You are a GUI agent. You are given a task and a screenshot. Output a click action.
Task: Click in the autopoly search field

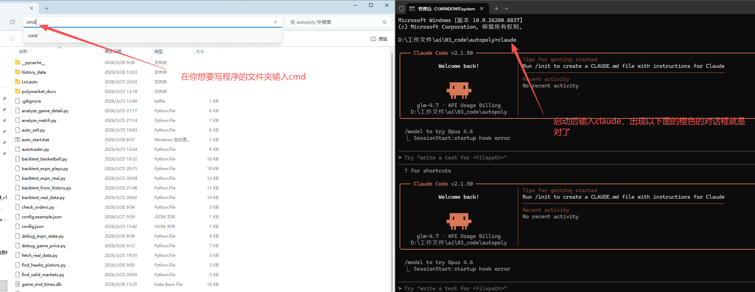pyautogui.click(x=333, y=22)
